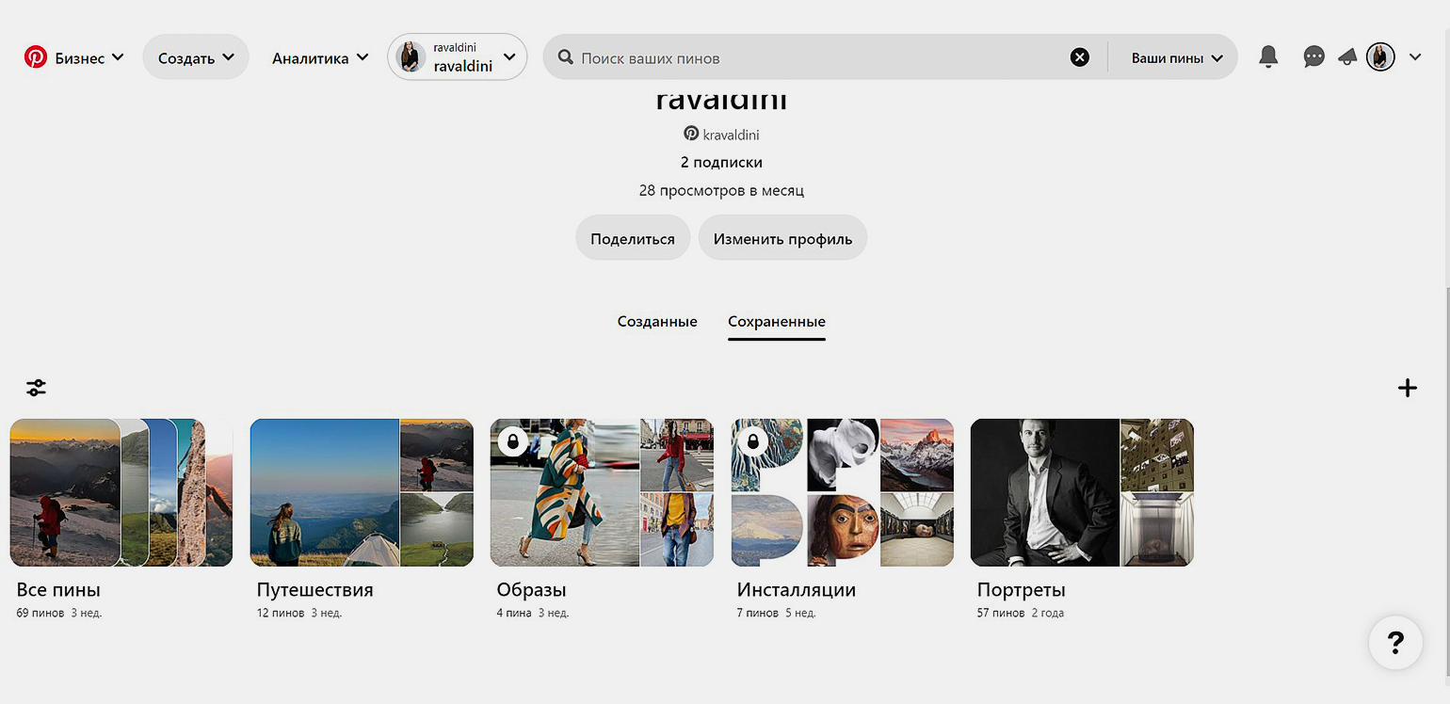This screenshot has height=704, width=1450.
Task: Open the help question mark button
Action: point(1395,643)
